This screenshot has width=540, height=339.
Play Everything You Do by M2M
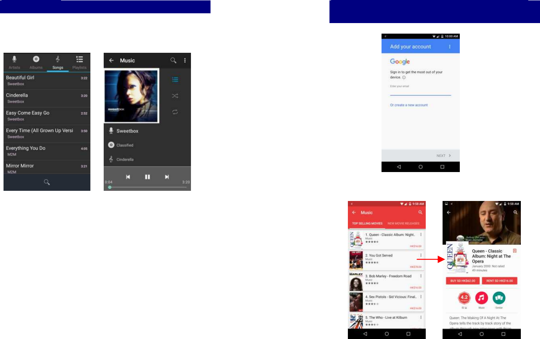coord(47,151)
